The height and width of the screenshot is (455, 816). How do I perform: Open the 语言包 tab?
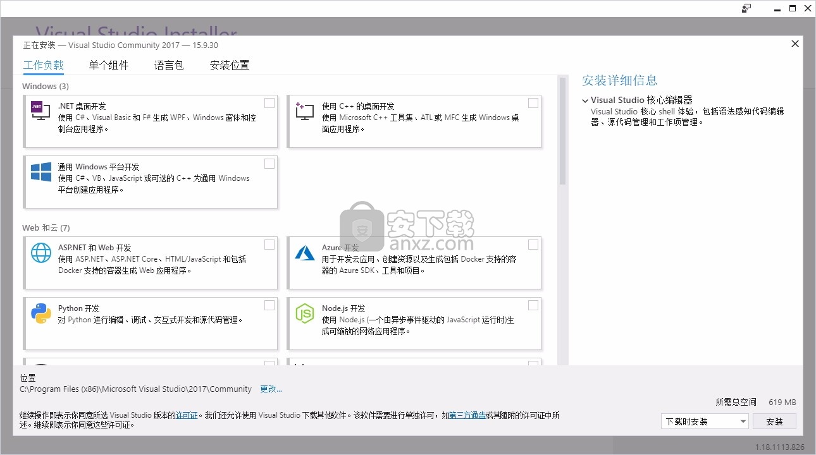coord(169,65)
